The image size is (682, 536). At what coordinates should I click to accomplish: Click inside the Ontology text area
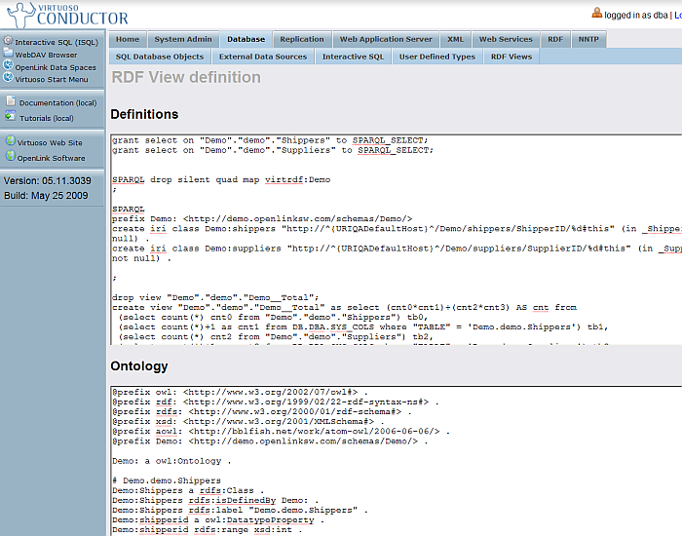click(x=397, y=461)
